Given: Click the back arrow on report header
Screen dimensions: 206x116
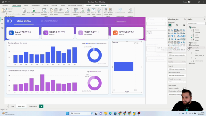Looking at the screenshot, I should pos(9,21).
